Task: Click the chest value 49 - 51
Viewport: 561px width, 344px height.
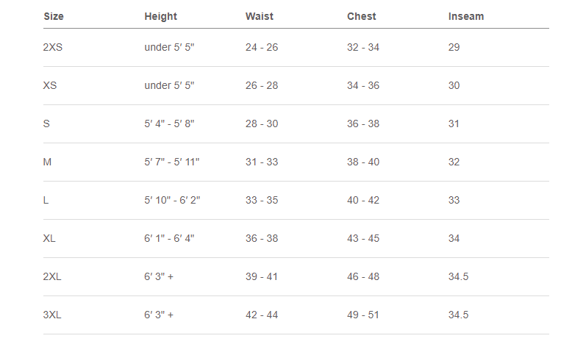Action: (363, 315)
